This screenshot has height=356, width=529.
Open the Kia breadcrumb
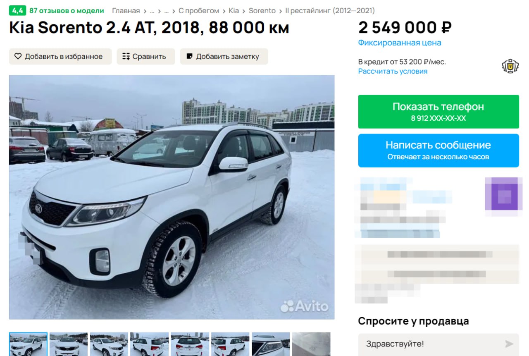coord(234,11)
